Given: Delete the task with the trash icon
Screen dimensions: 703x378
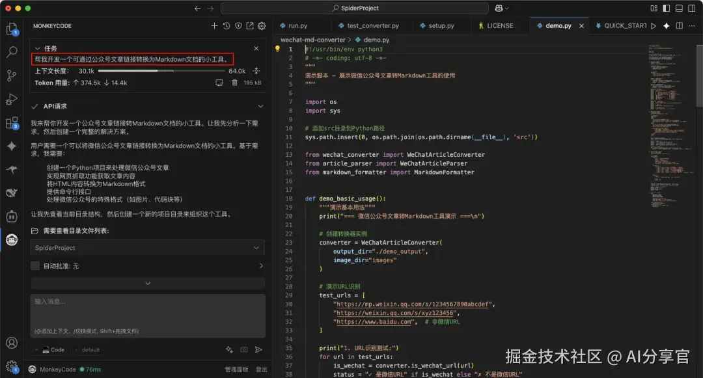Looking at the screenshot, I should [x=234, y=83].
